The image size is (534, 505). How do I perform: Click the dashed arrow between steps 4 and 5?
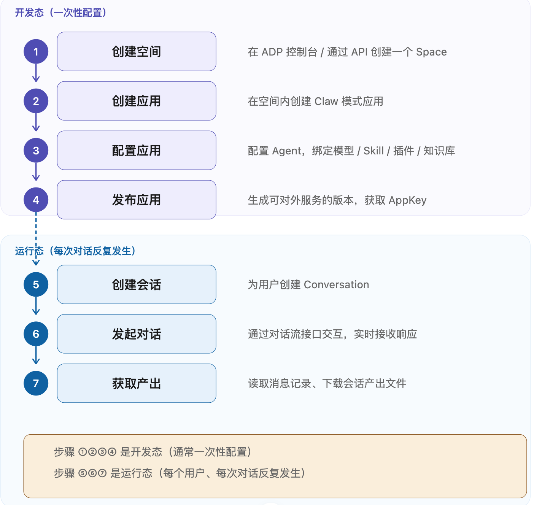click(x=36, y=239)
